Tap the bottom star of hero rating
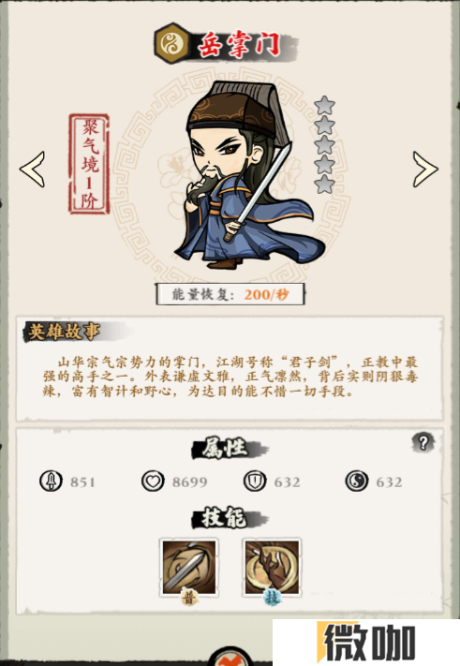Viewport: 460px width, 666px height. [x=325, y=184]
